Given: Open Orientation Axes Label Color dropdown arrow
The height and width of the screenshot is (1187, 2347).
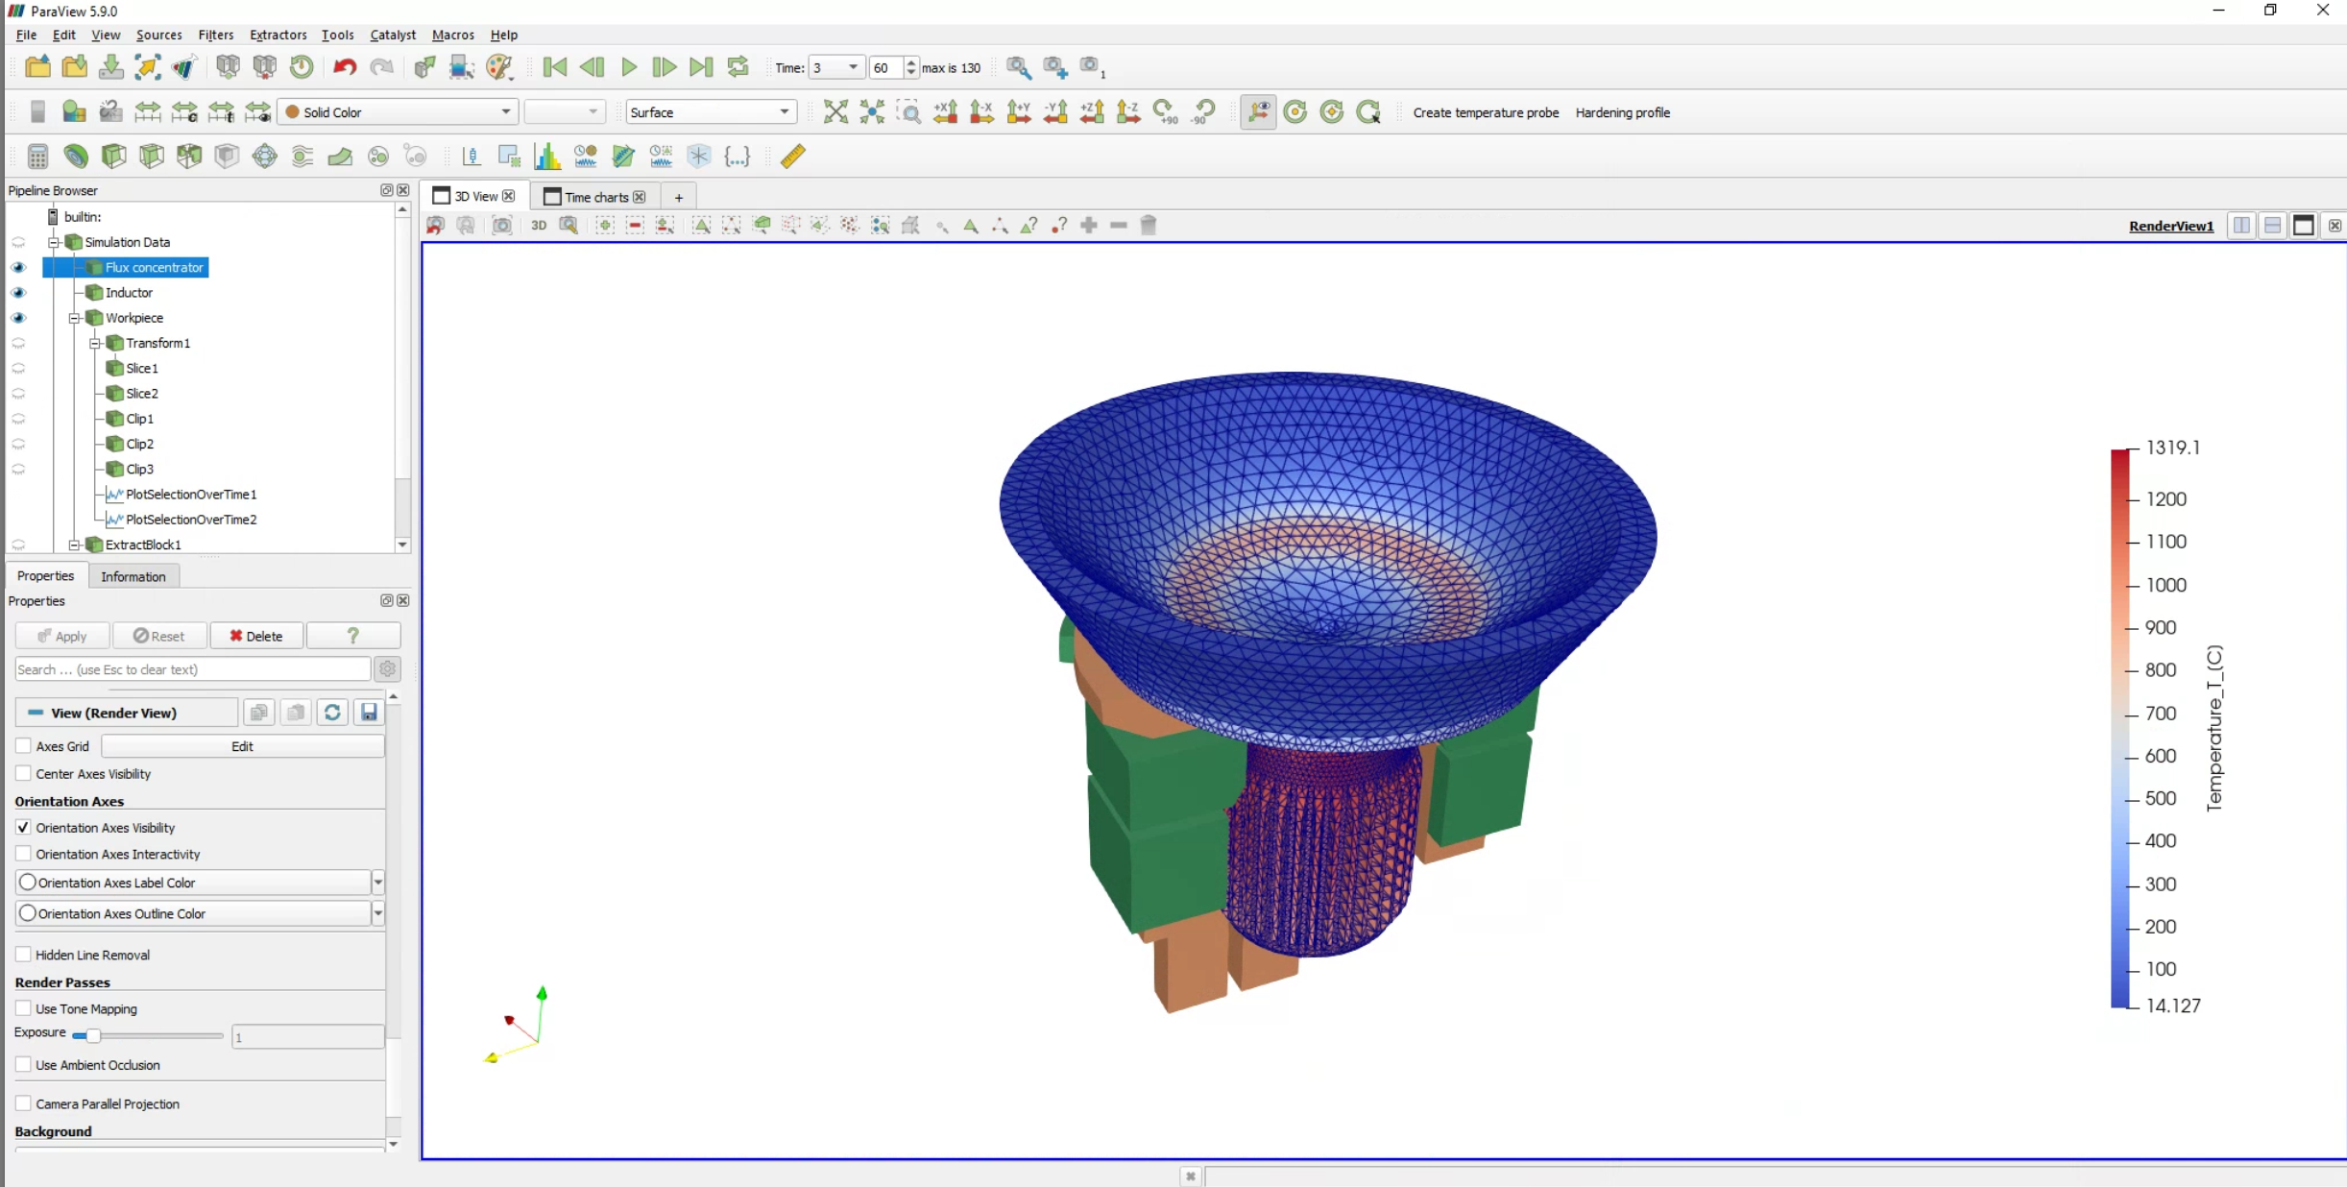Looking at the screenshot, I should click(378, 883).
